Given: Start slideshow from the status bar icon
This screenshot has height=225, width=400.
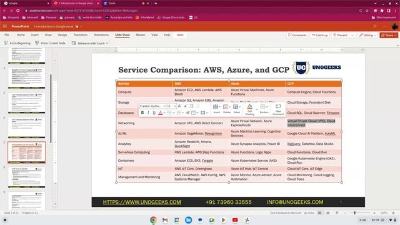Looking at the screenshot, I should point(337,212).
